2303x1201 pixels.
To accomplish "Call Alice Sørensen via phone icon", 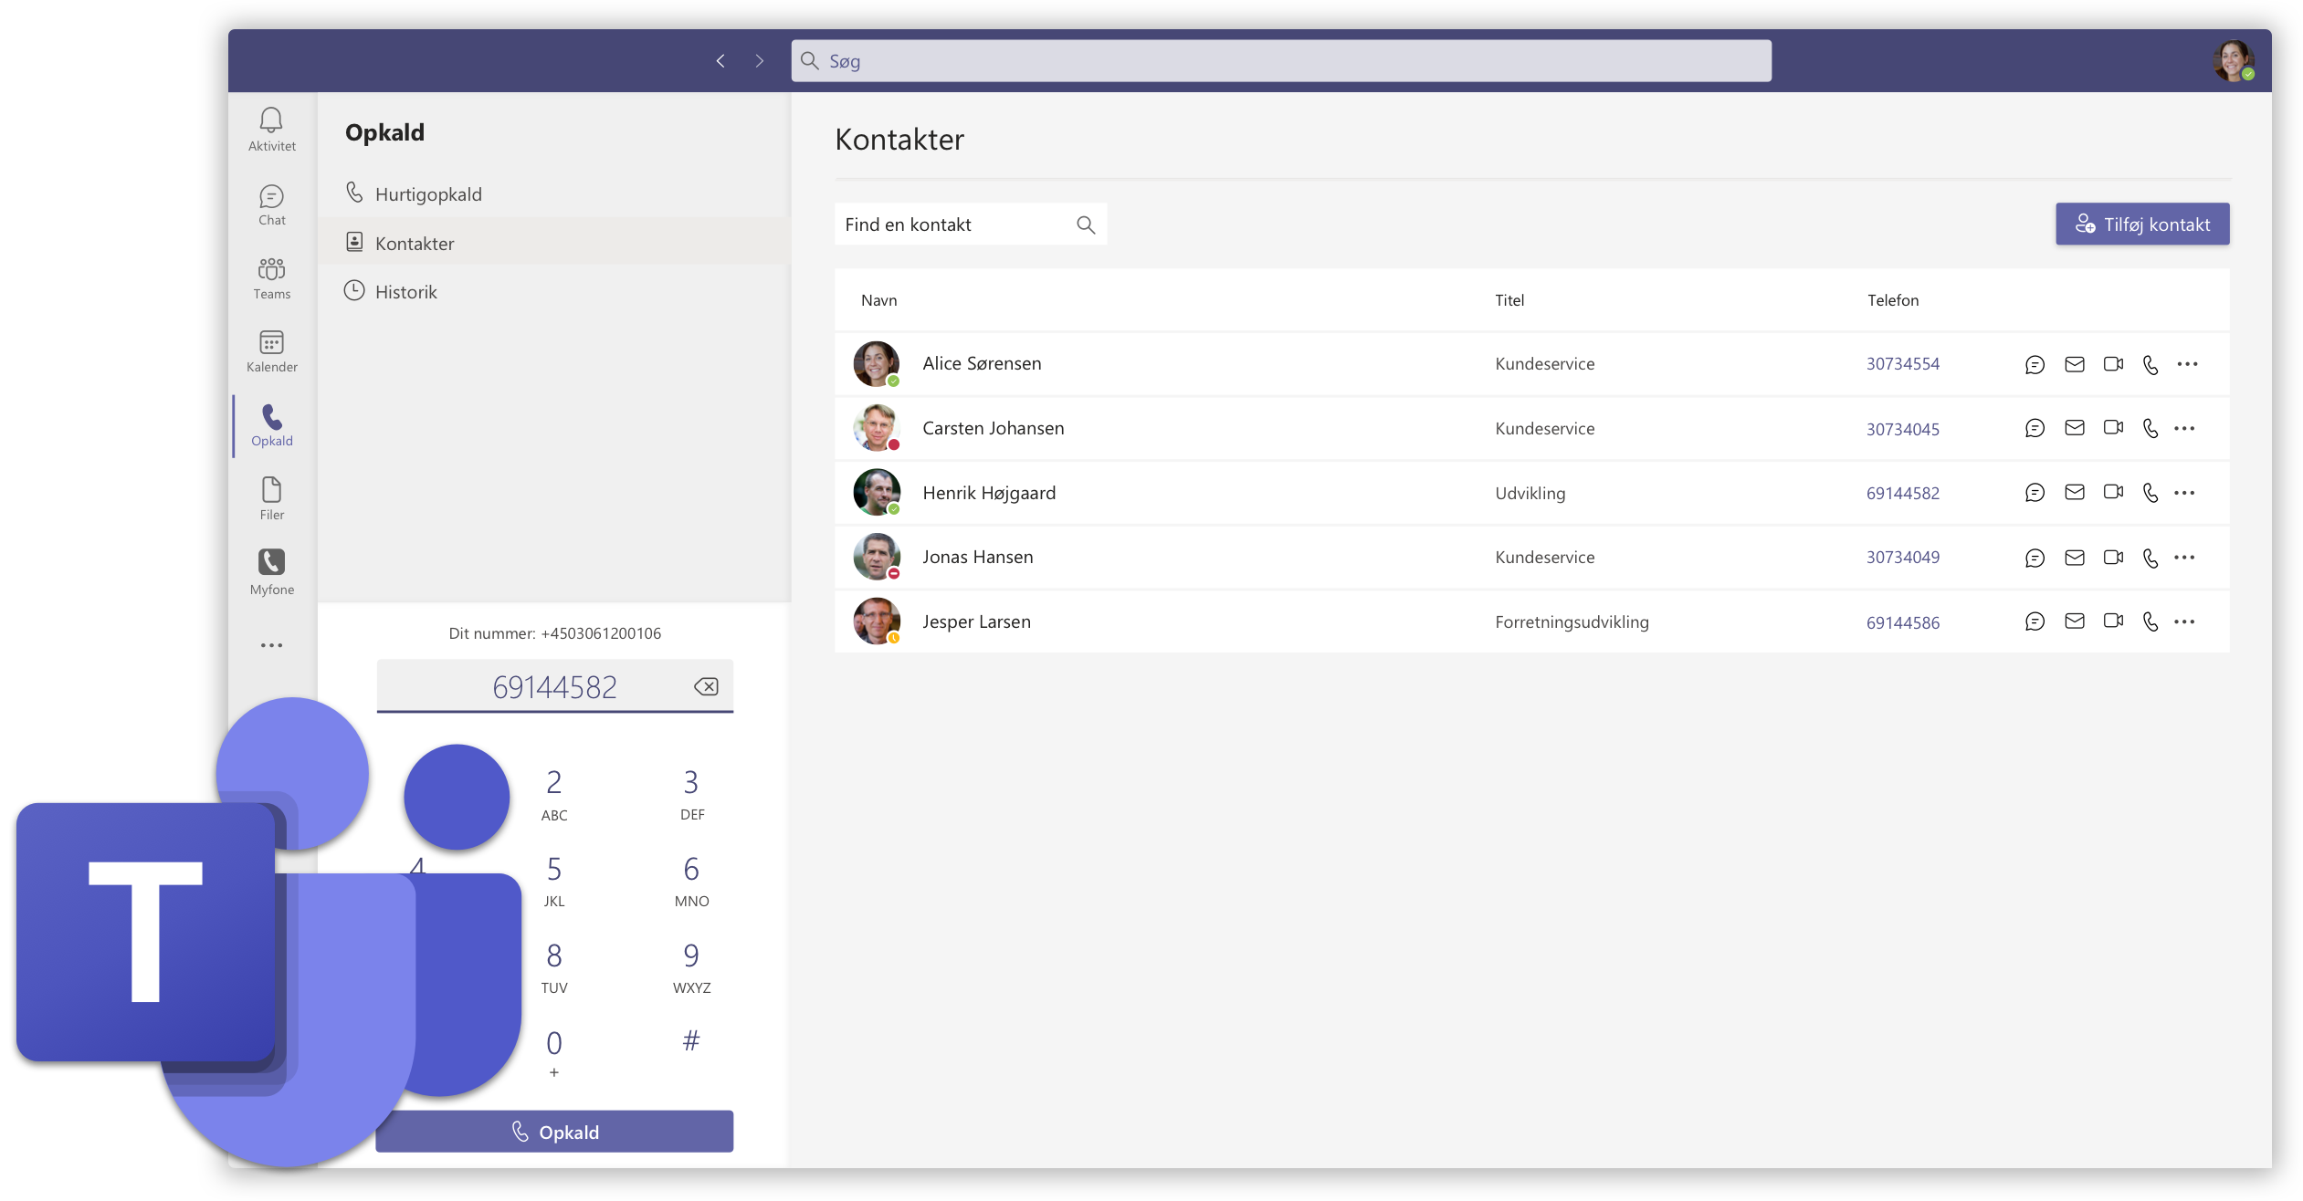I will pyautogui.click(x=2151, y=364).
